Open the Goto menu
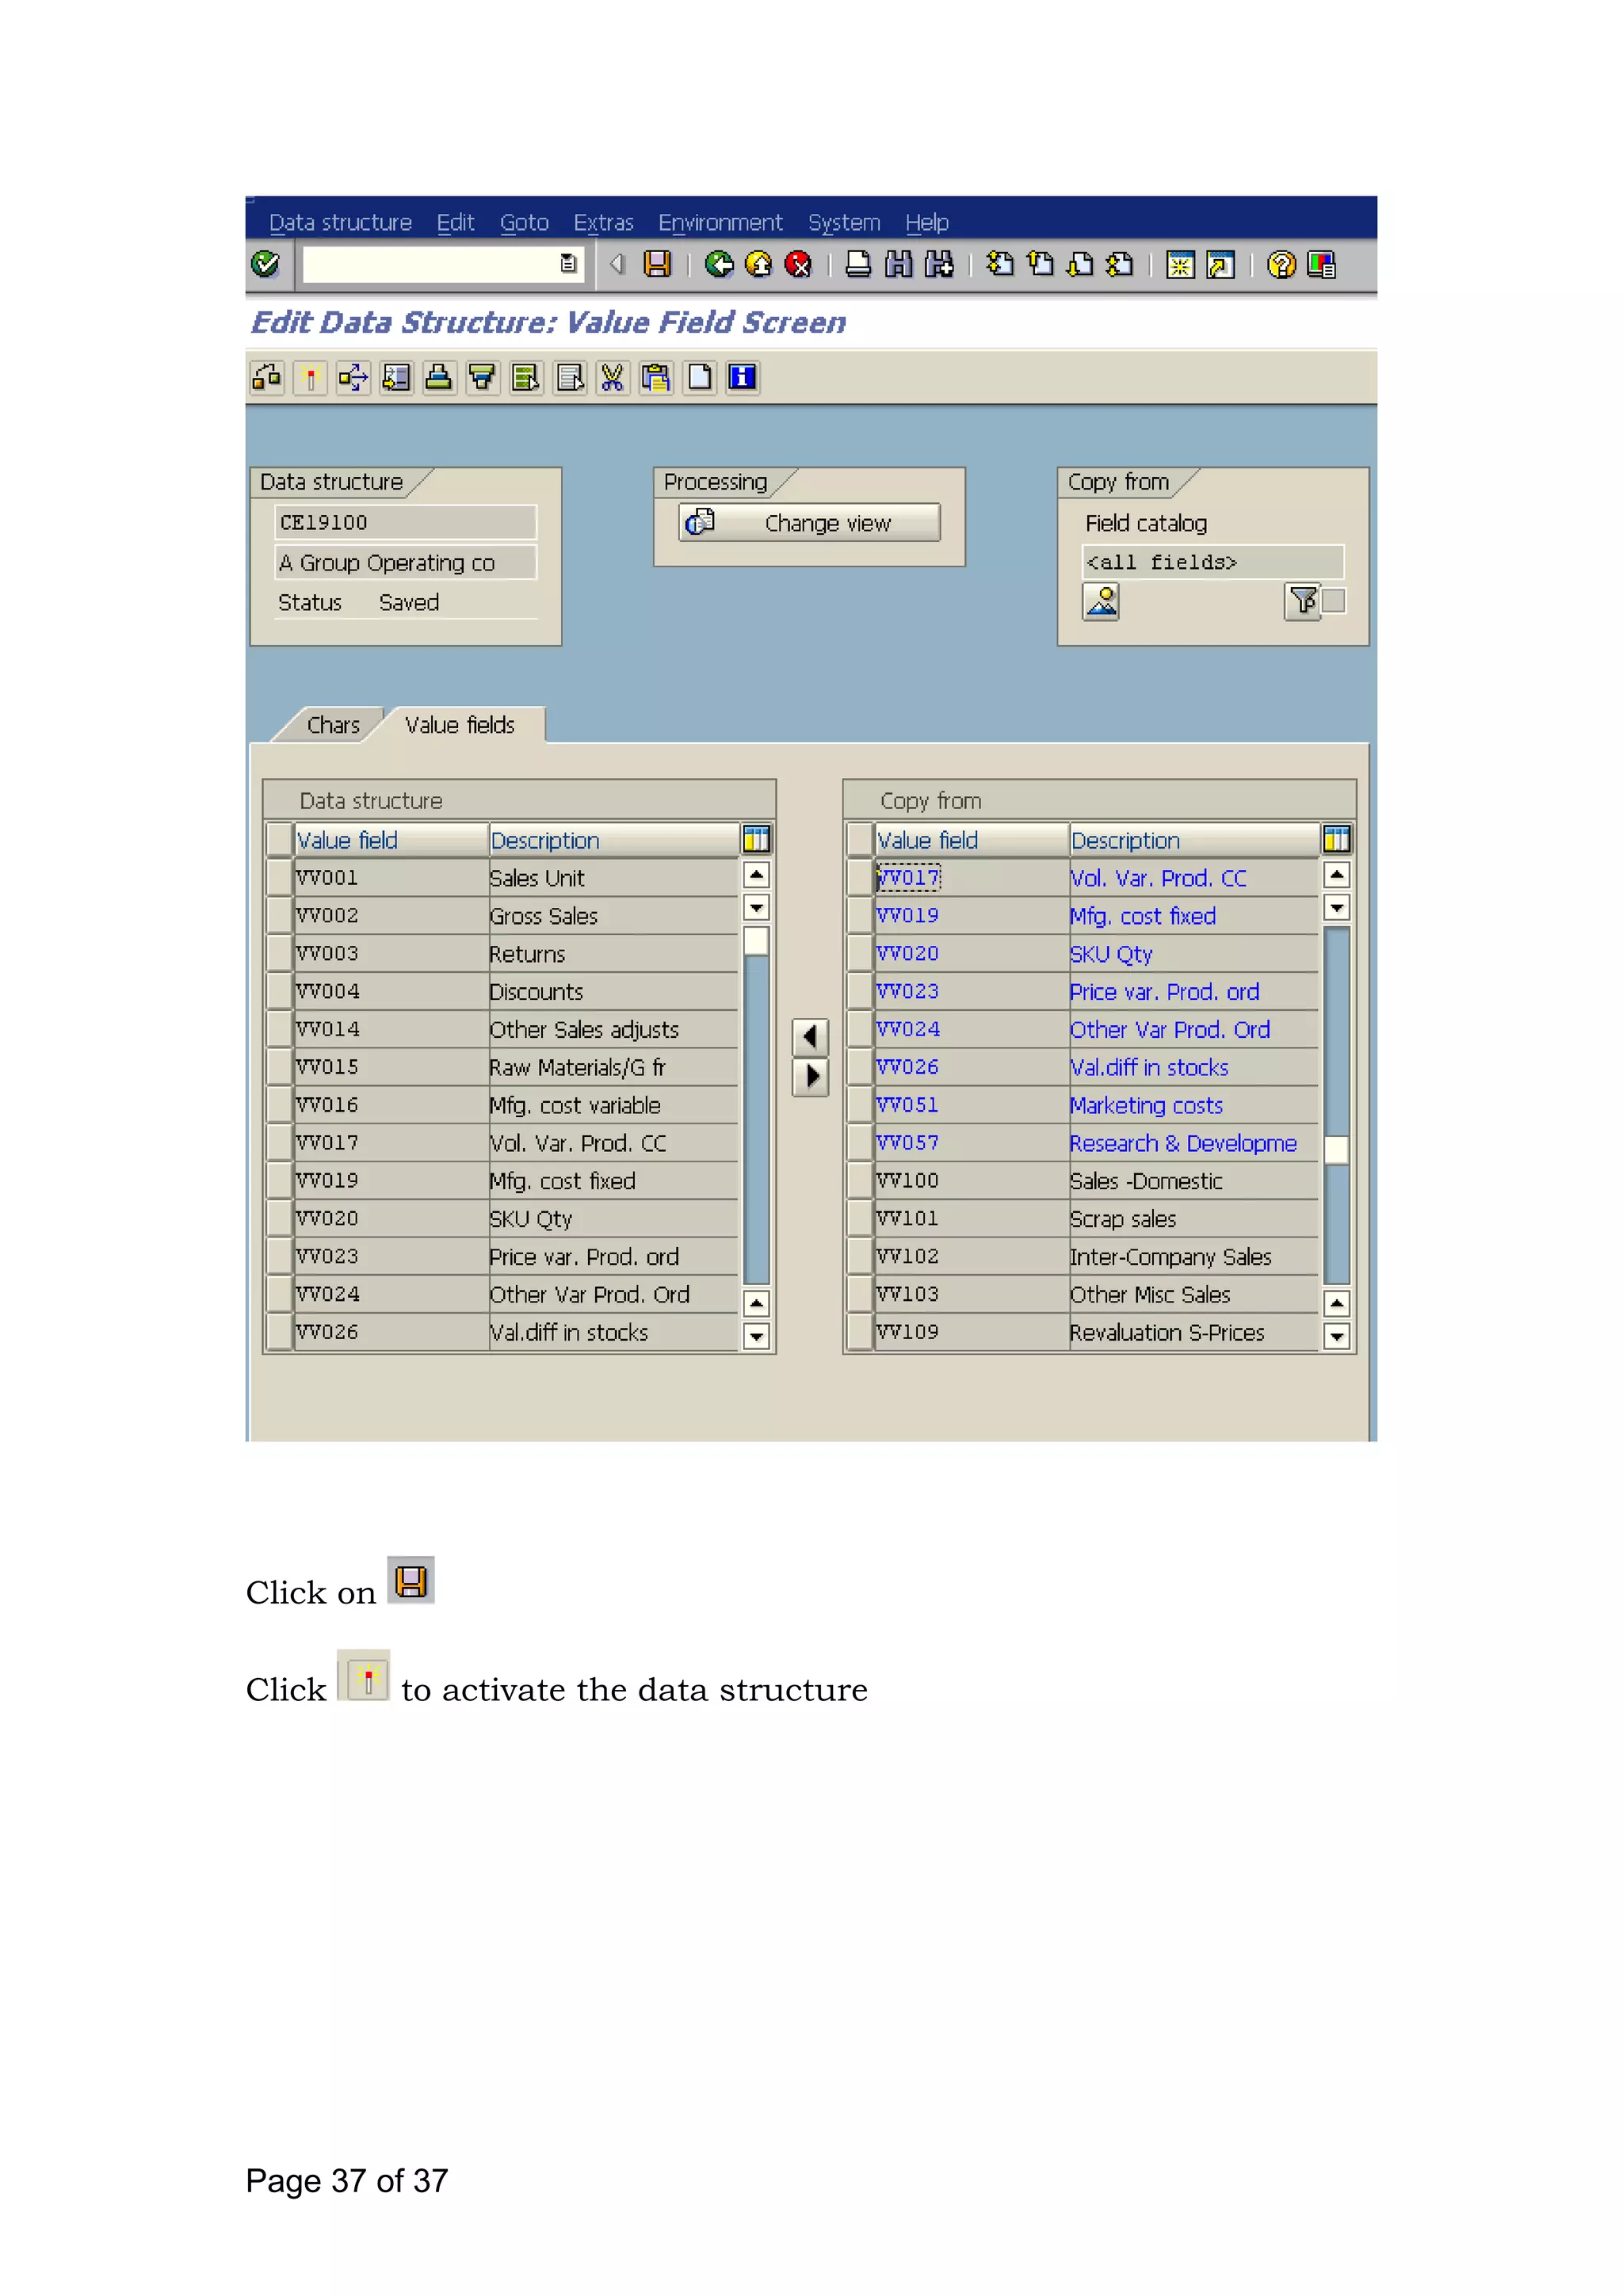 [524, 222]
